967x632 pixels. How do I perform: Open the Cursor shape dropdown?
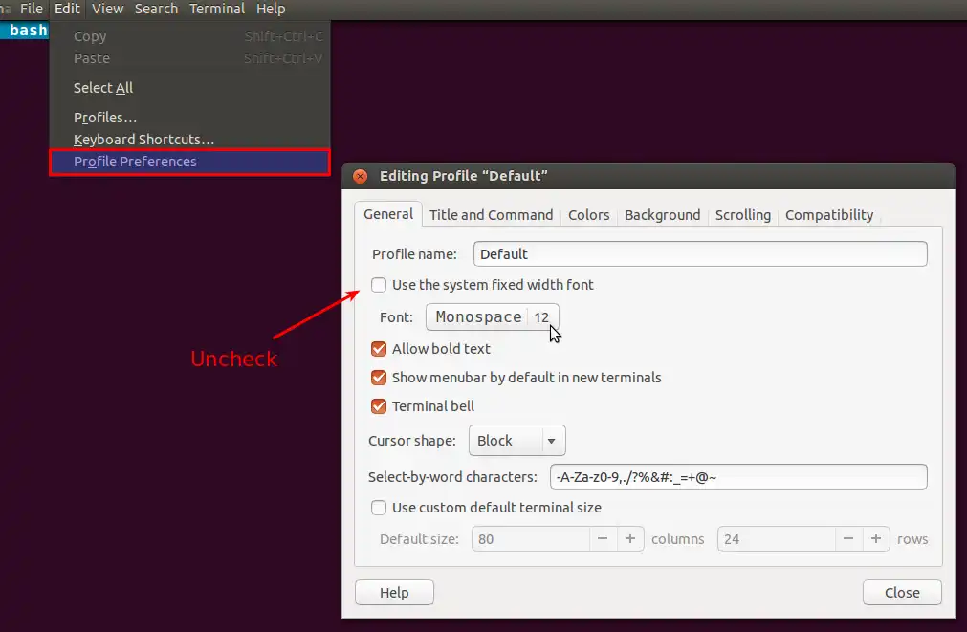tap(516, 440)
